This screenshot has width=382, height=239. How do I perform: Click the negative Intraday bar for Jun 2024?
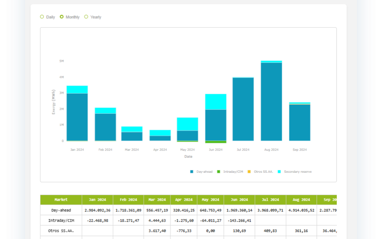click(216, 142)
